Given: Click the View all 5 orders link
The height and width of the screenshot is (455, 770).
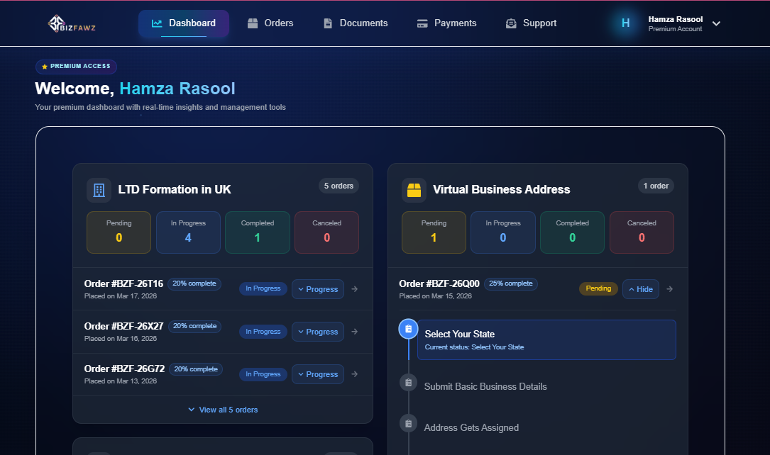Looking at the screenshot, I should tap(222, 410).
